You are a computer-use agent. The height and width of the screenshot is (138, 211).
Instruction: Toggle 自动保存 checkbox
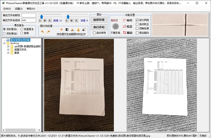pos(94,33)
